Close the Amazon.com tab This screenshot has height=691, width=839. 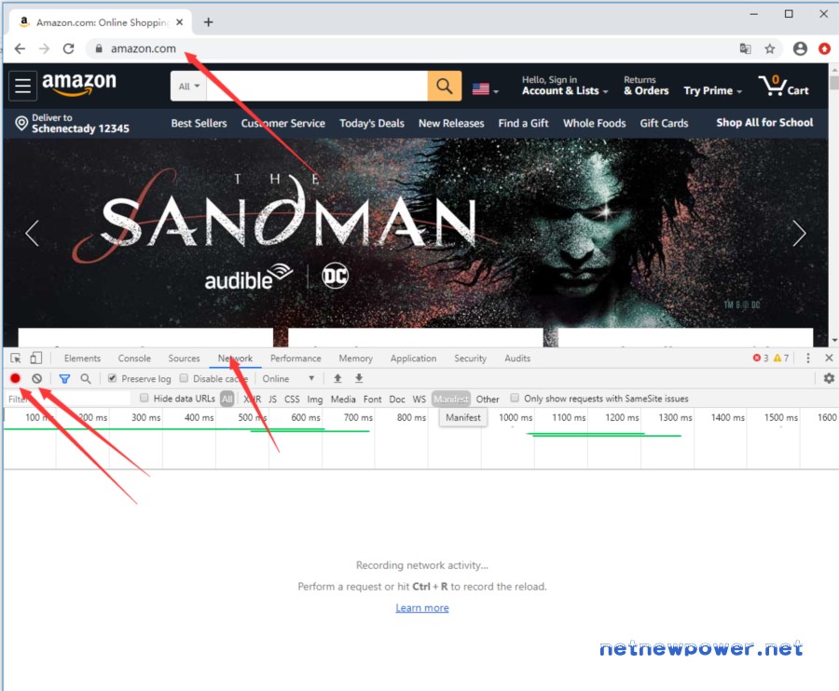pyautogui.click(x=180, y=22)
